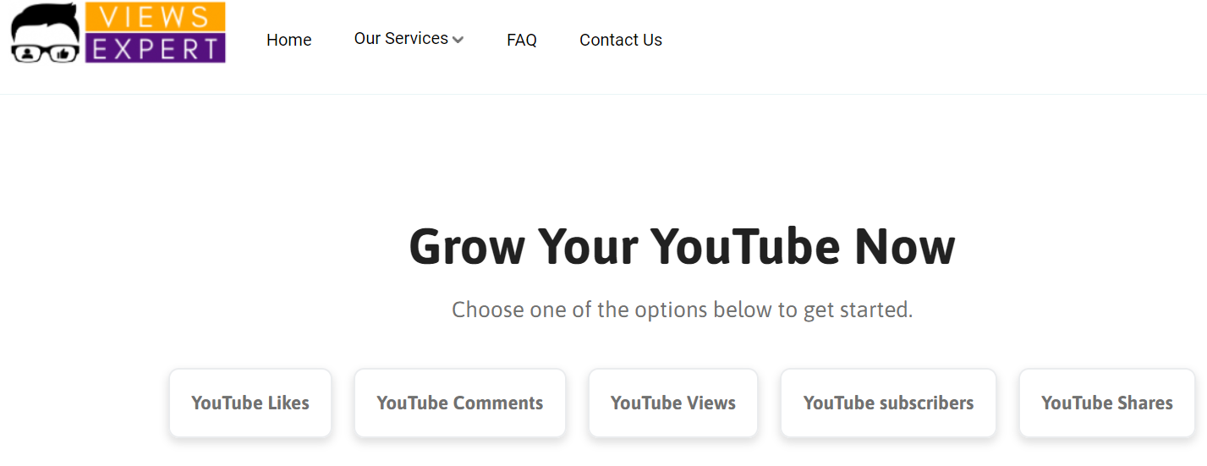Click the Grow Your YouTube Now heading
Screen dimensions: 1207x466
pos(682,246)
